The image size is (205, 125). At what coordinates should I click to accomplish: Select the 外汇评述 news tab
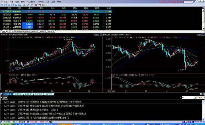(x=49, y=94)
